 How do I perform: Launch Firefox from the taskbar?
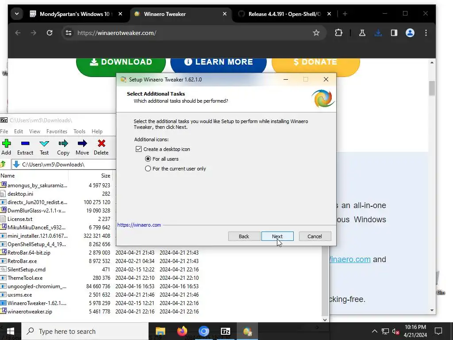tap(182, 331)
